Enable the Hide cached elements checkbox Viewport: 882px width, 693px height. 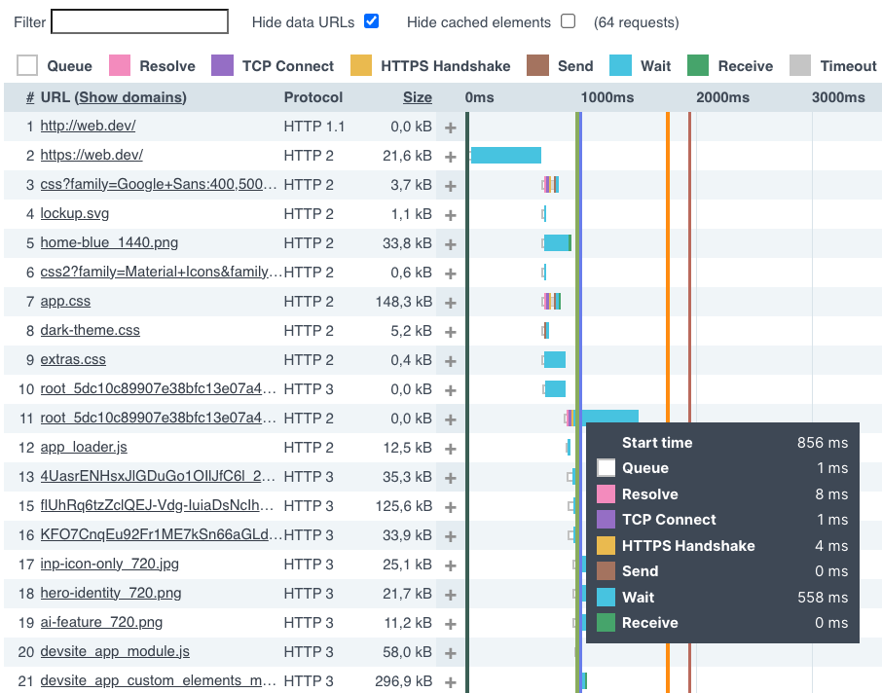coord(568,20)
